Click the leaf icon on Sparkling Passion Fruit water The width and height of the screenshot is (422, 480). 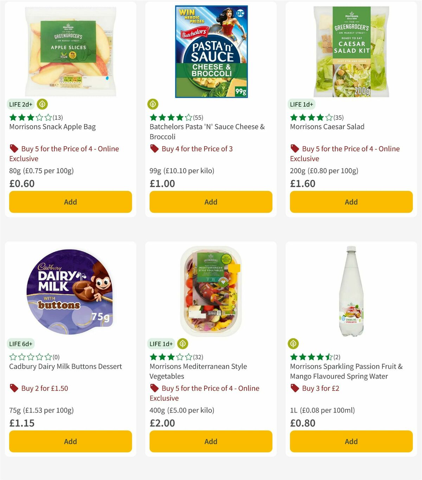[x=294, y=344]
